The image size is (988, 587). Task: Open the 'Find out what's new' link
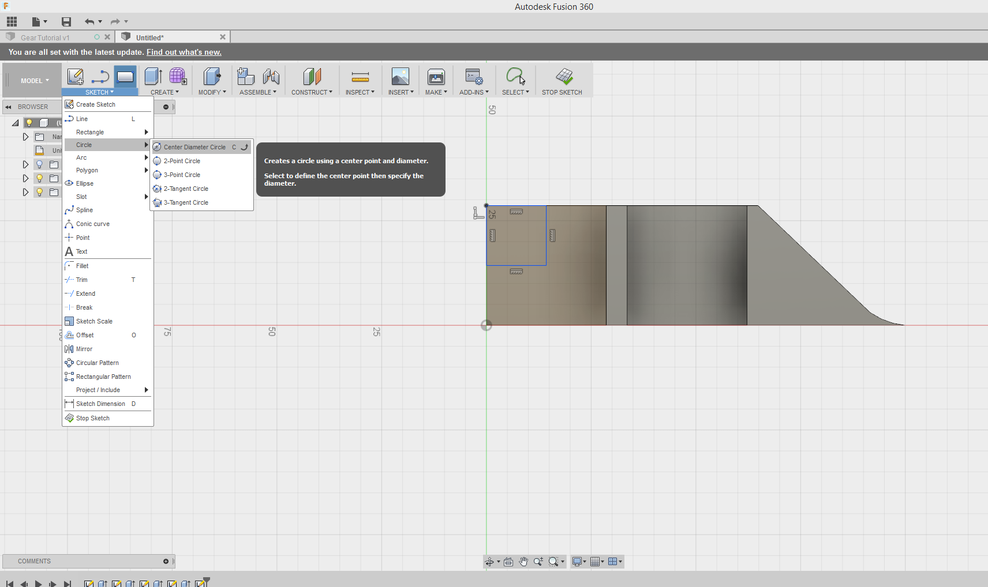coord(184,52)
